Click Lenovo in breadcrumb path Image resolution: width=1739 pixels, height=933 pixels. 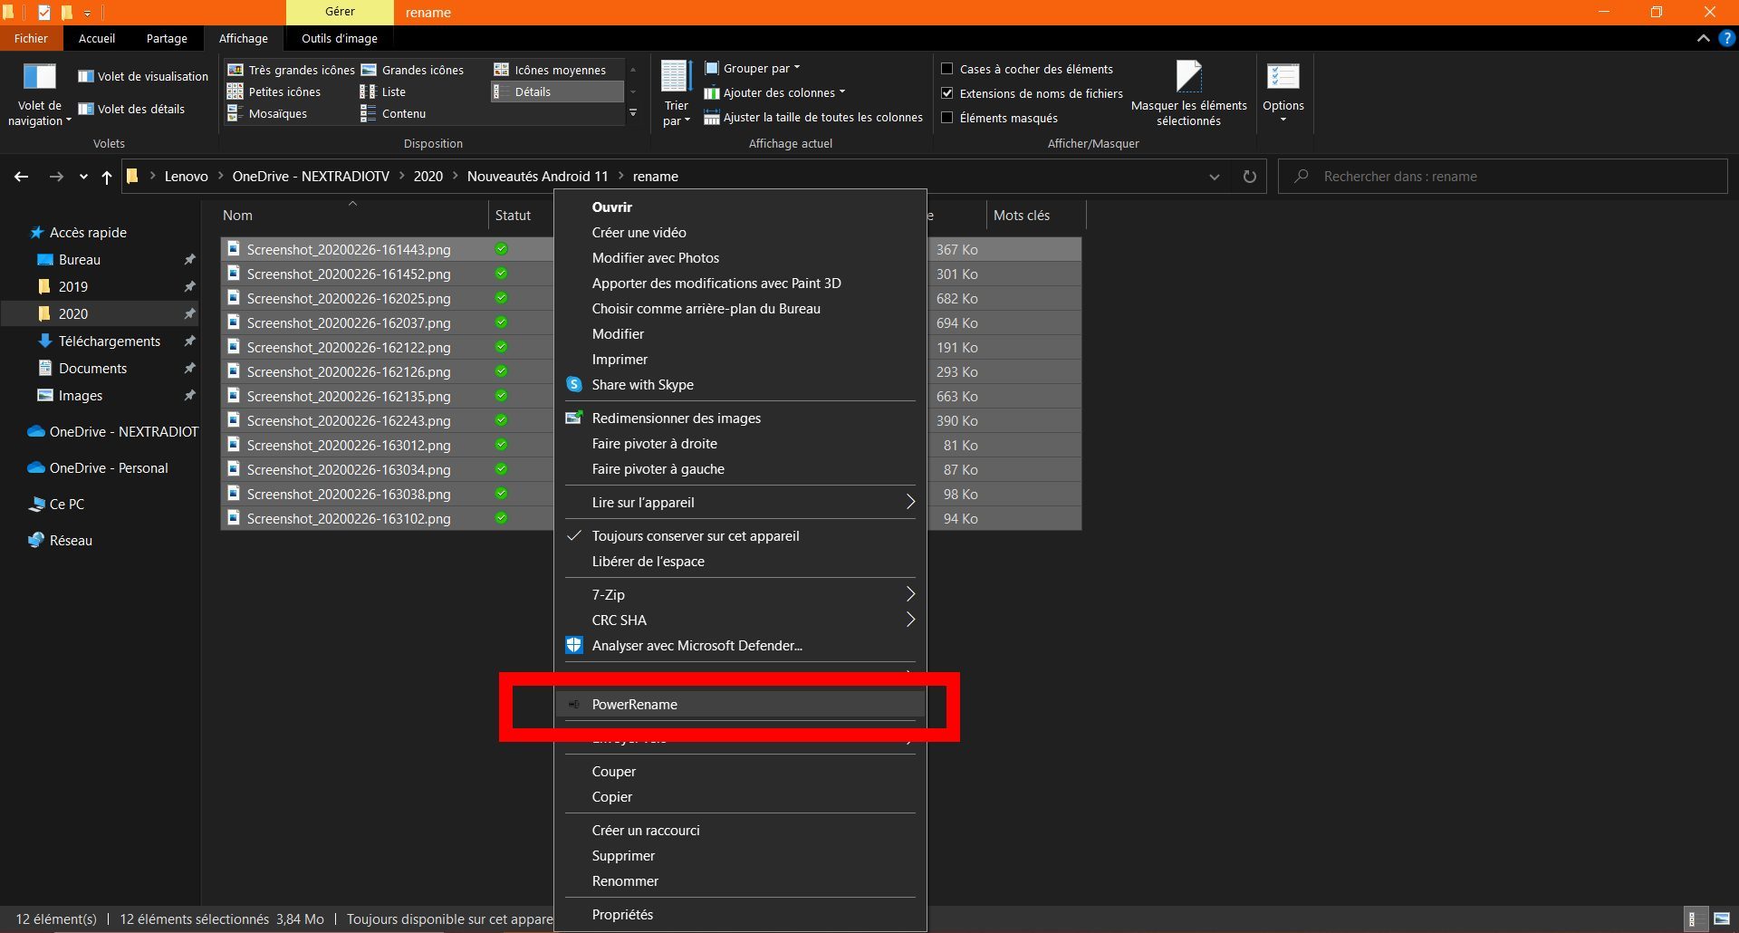[x=186, y=177]
